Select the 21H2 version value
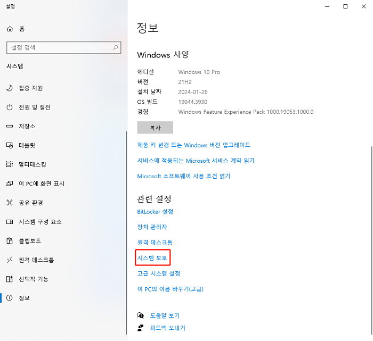The height and width of the screenshot is (341, 373). [x=185, y=82]
